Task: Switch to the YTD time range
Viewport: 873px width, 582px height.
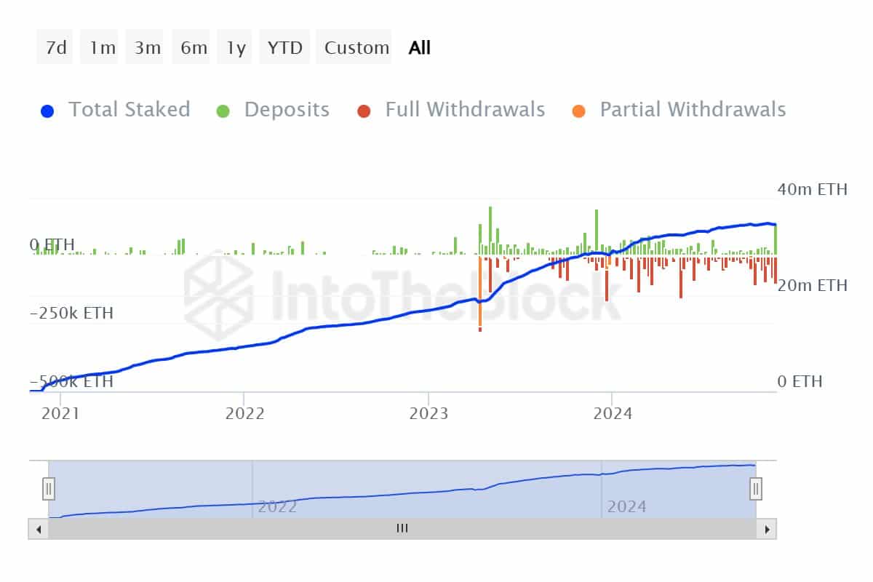Action: (x=284, y=47)
